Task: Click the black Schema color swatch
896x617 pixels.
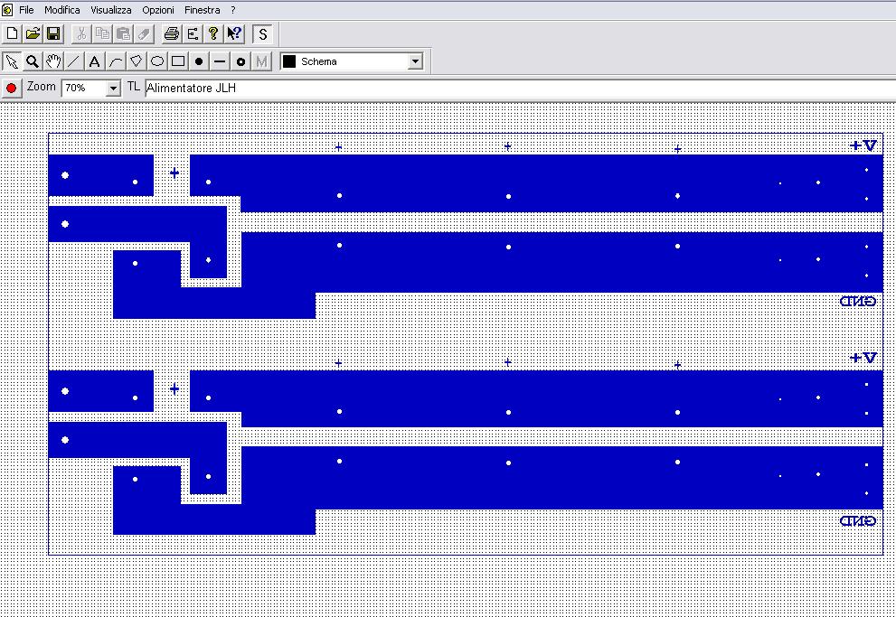Action: 289,61
